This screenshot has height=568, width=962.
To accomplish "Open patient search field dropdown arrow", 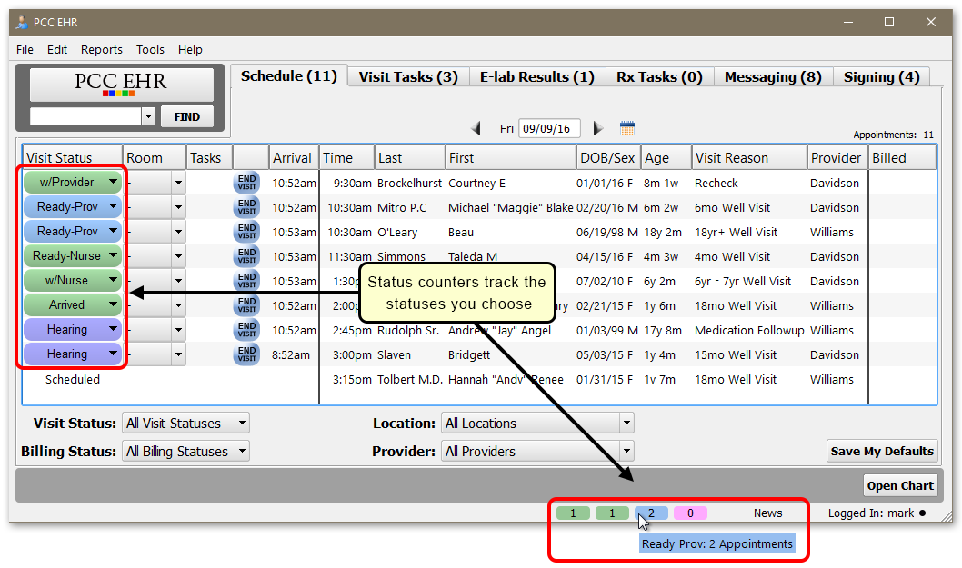I will point(148,116).
